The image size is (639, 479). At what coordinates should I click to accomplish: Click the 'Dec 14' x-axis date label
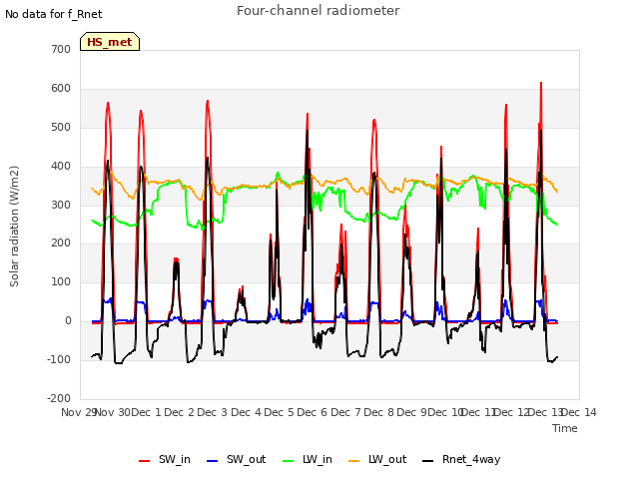579,412
